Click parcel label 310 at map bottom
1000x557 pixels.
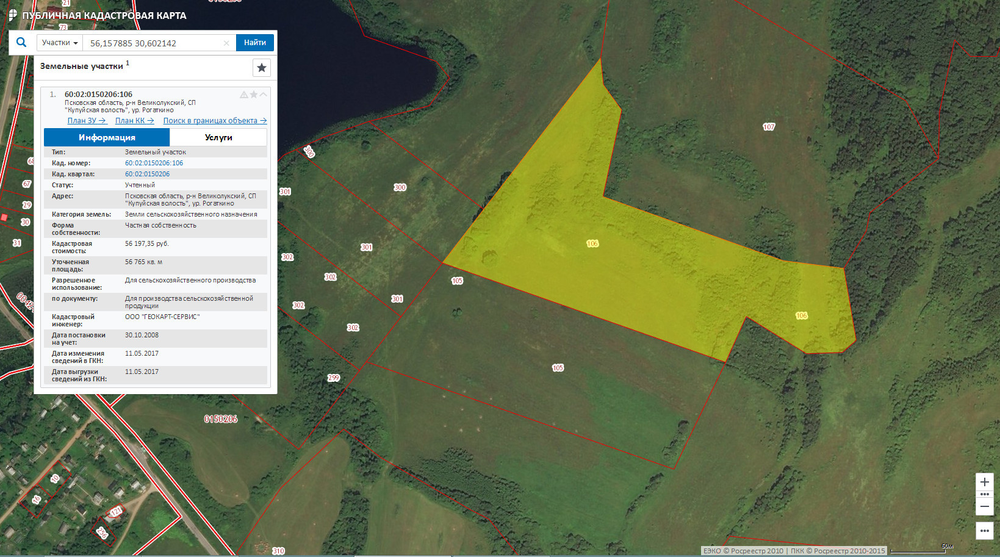(278, 551)
